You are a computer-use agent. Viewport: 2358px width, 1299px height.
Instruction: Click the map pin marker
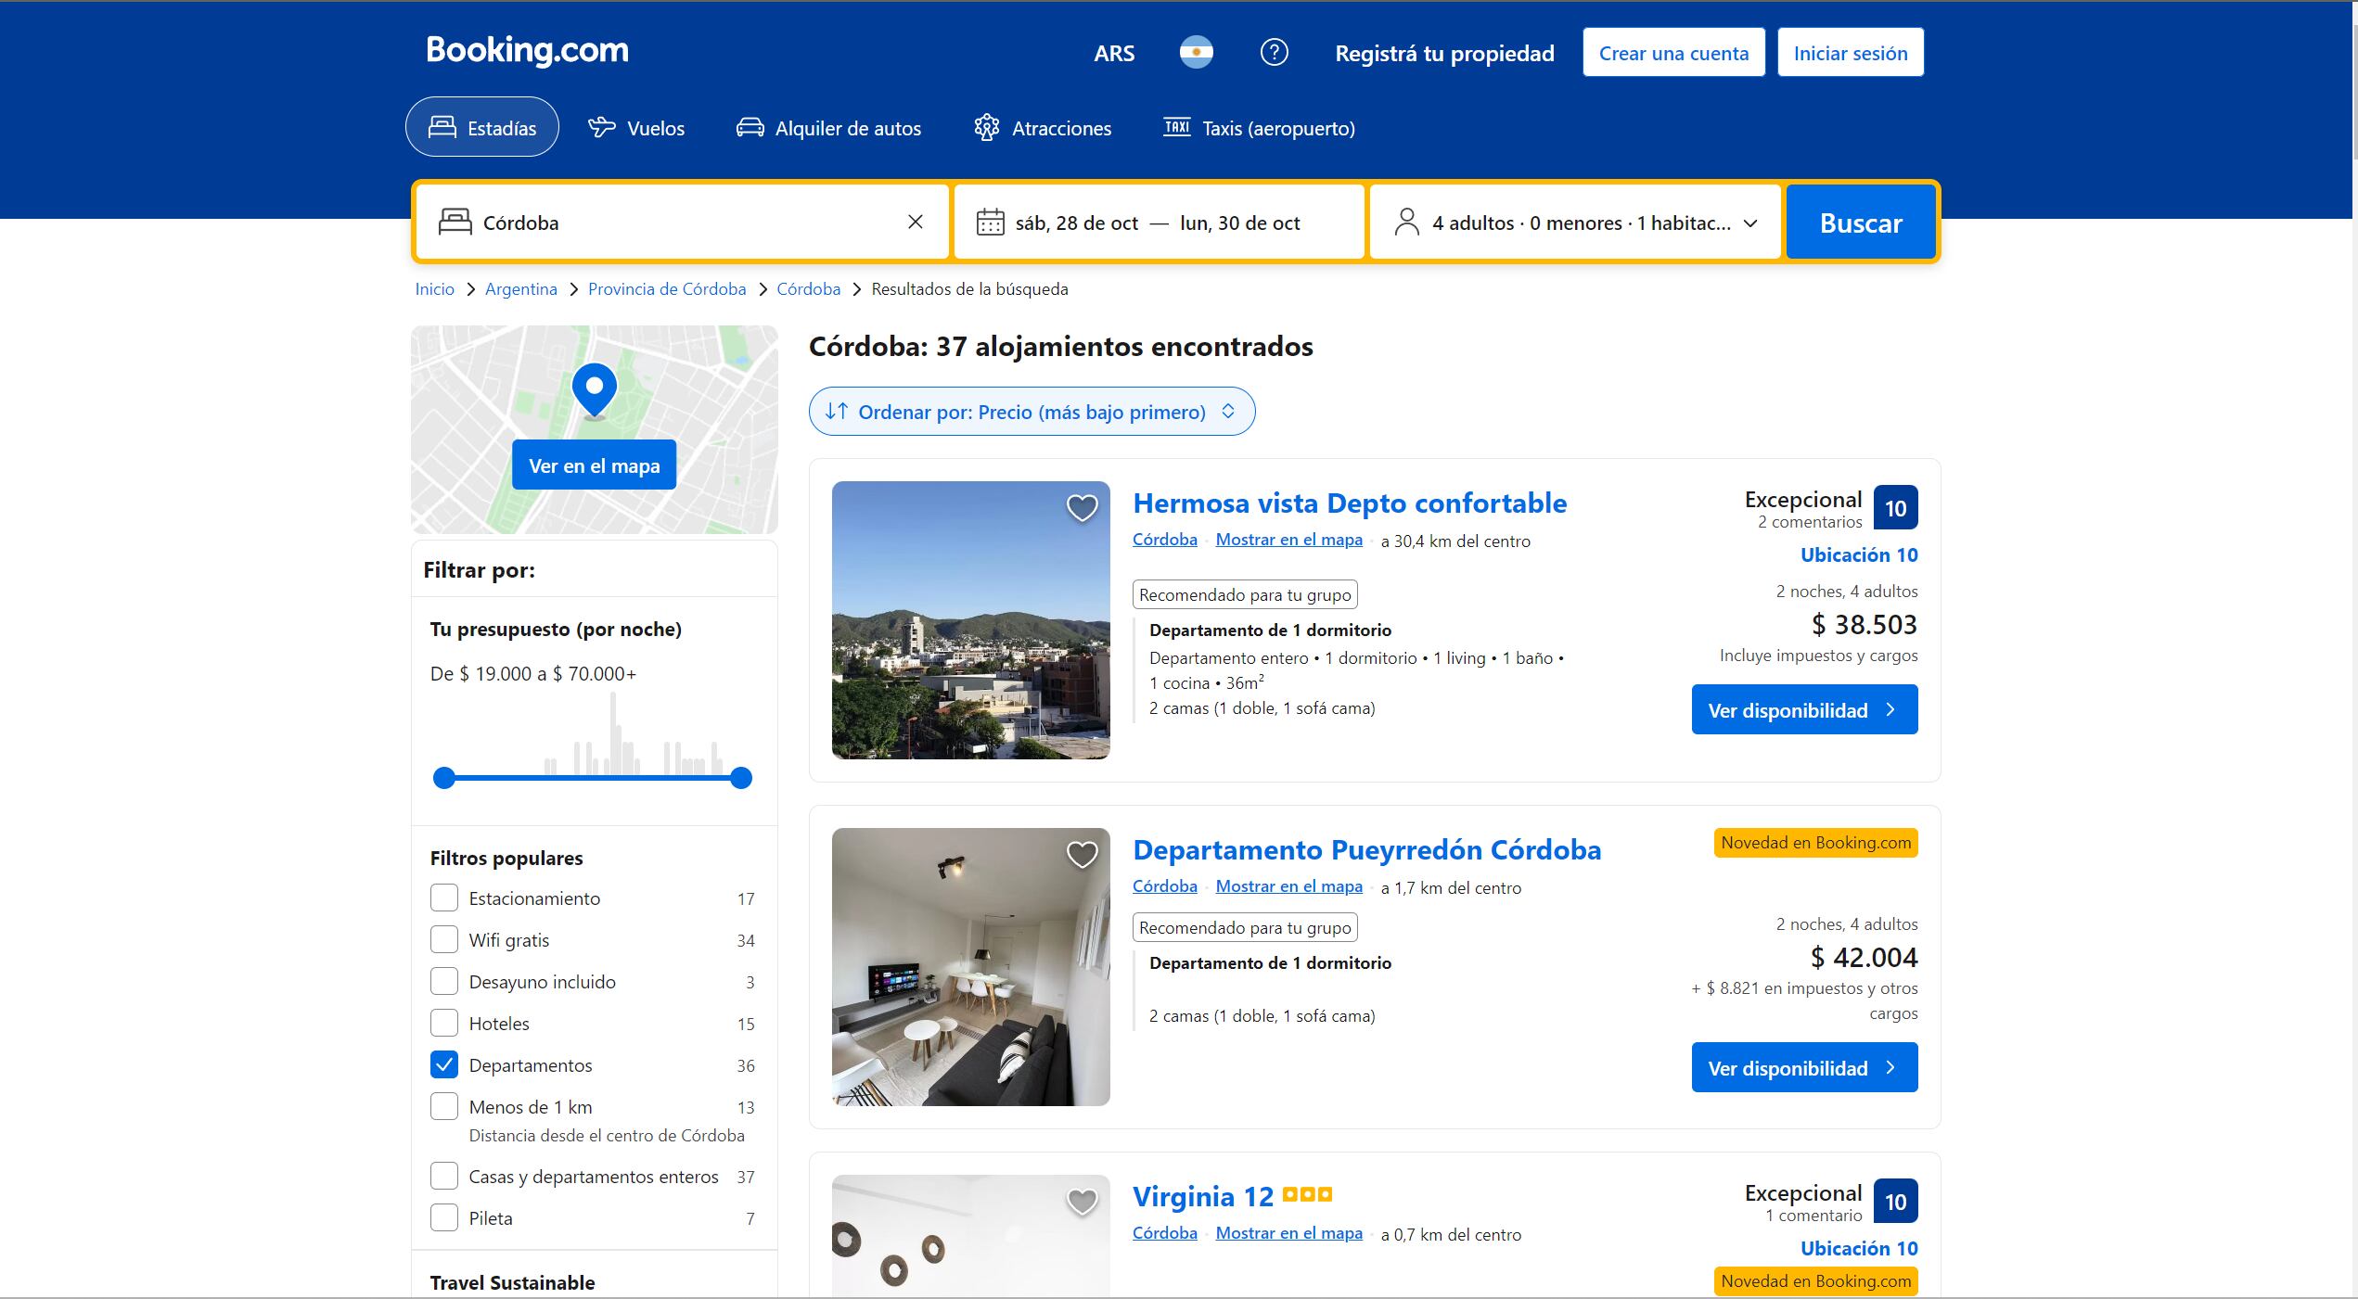[595, 391]
